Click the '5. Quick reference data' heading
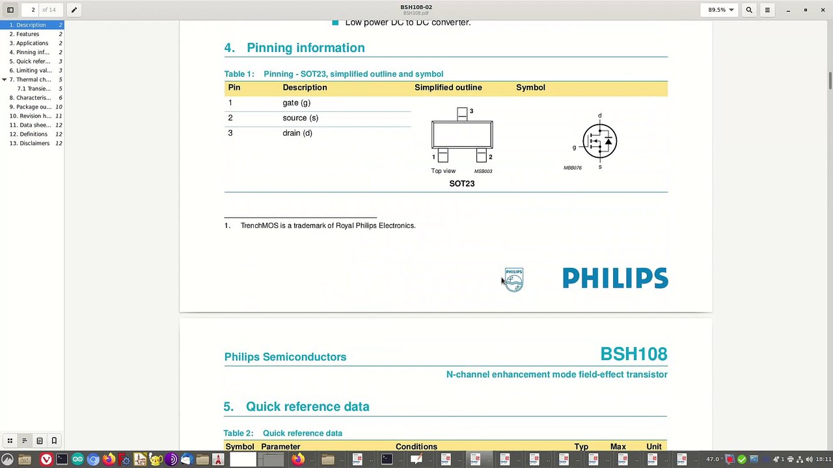 [297, 406]
